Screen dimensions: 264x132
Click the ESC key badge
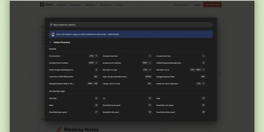96,77
